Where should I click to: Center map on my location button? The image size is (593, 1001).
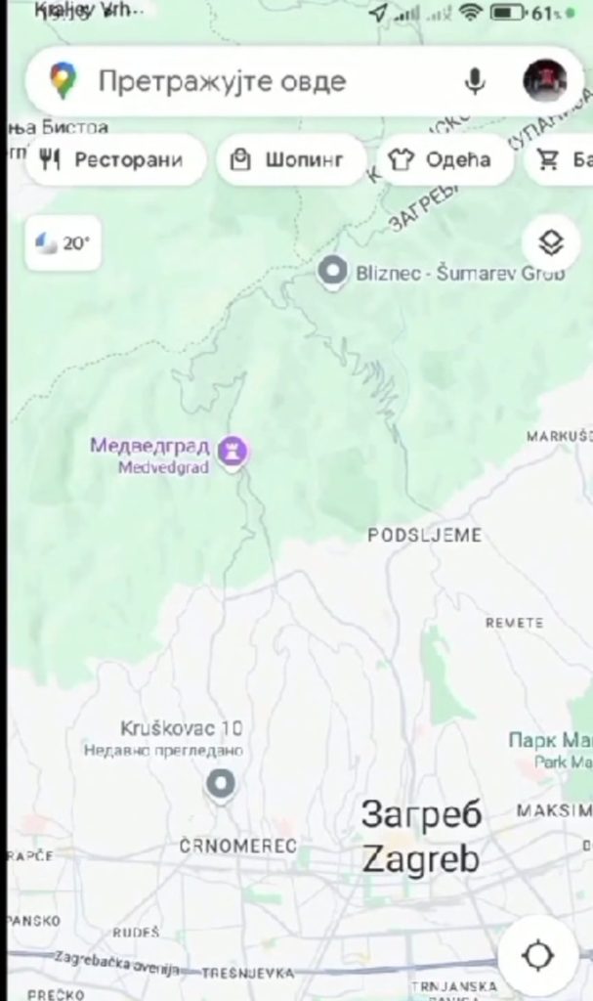click(538, 956)
